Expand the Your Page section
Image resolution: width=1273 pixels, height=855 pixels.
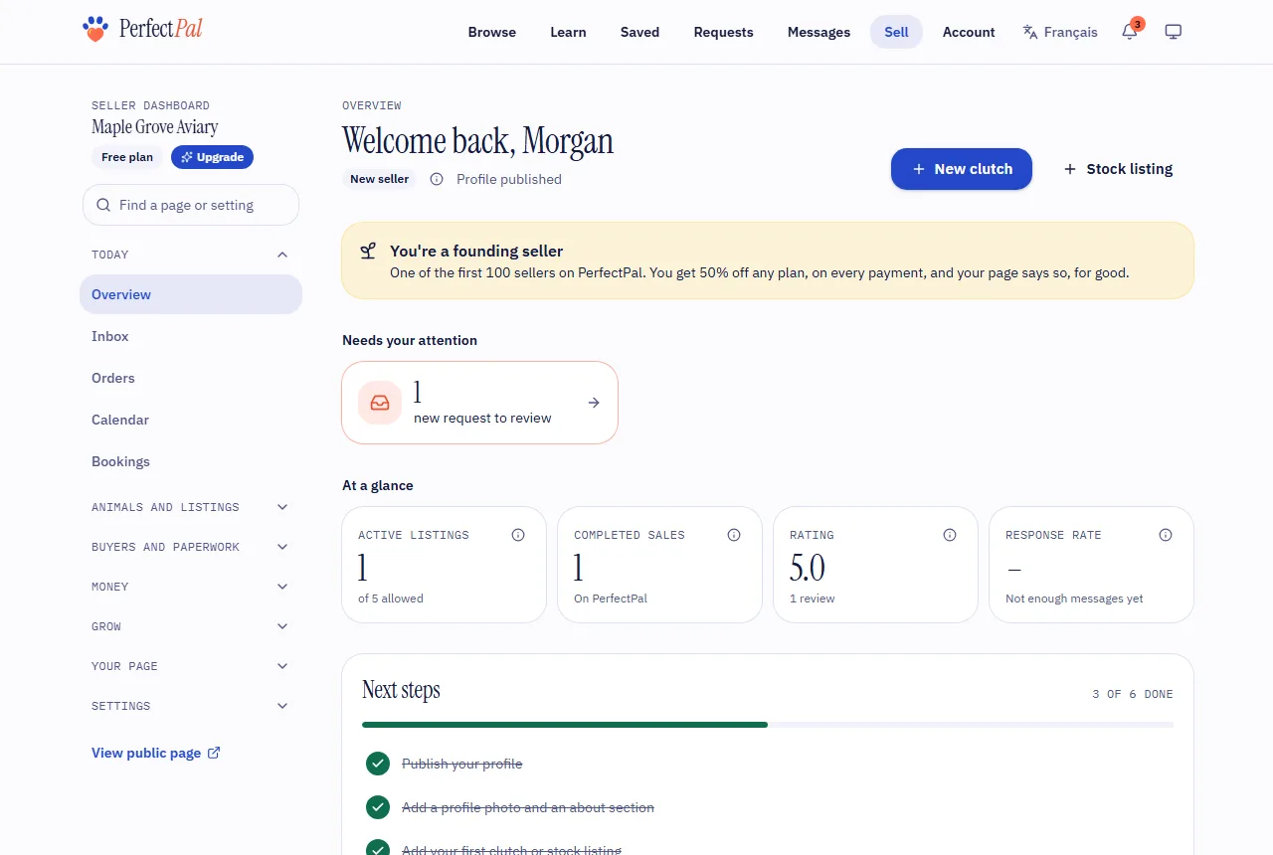pos(191,666)
